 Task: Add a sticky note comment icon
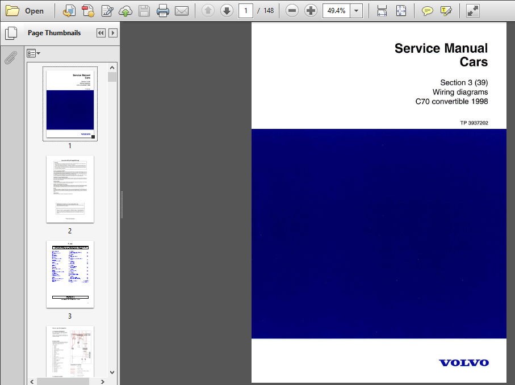click(427, 11)
